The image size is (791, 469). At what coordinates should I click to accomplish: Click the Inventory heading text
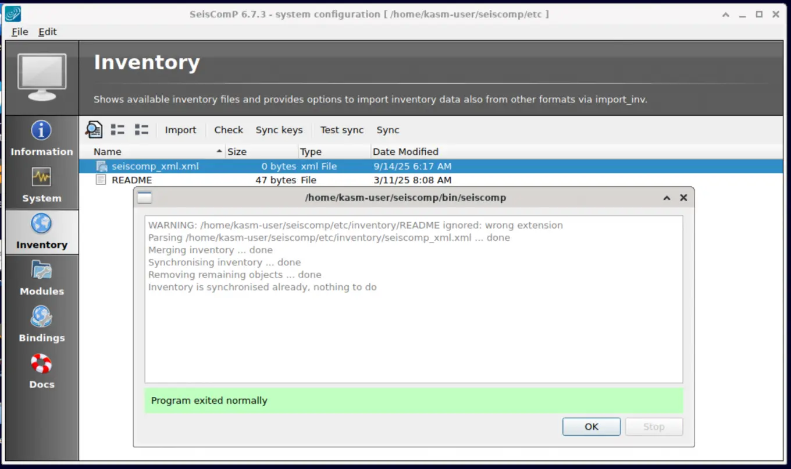(x=147, y=62)
